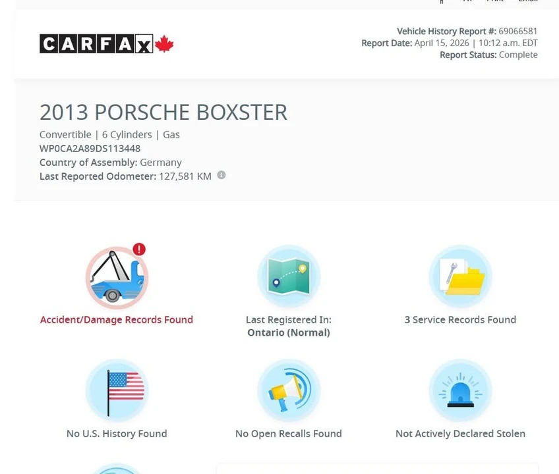Image resolution: width=559 pixels, height=474 pixels.
Task: Click the odometer info icon
Action: [221, 175]
